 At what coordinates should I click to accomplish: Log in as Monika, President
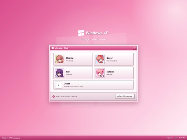[x=73, y=59]
